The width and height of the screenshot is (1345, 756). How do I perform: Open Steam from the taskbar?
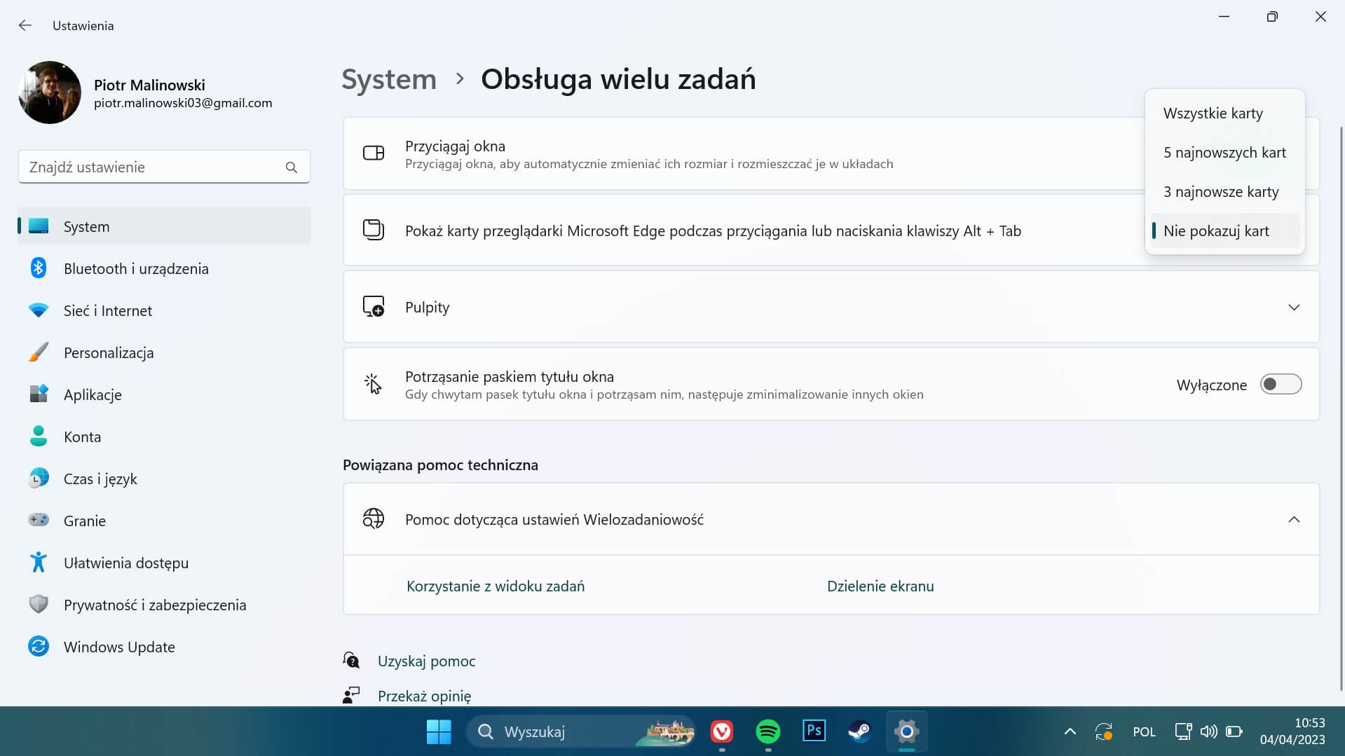point(860,731)
